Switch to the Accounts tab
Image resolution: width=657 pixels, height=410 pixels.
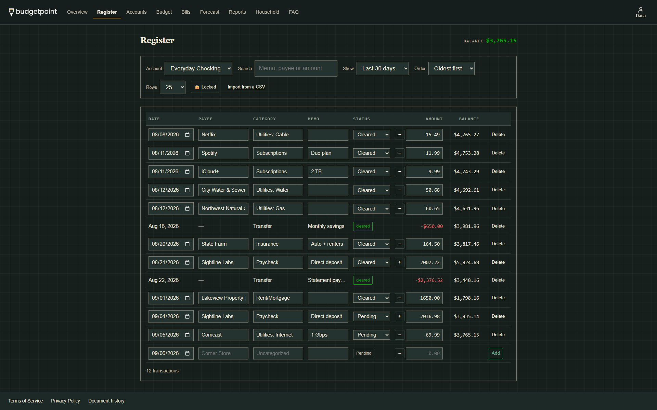136,12
